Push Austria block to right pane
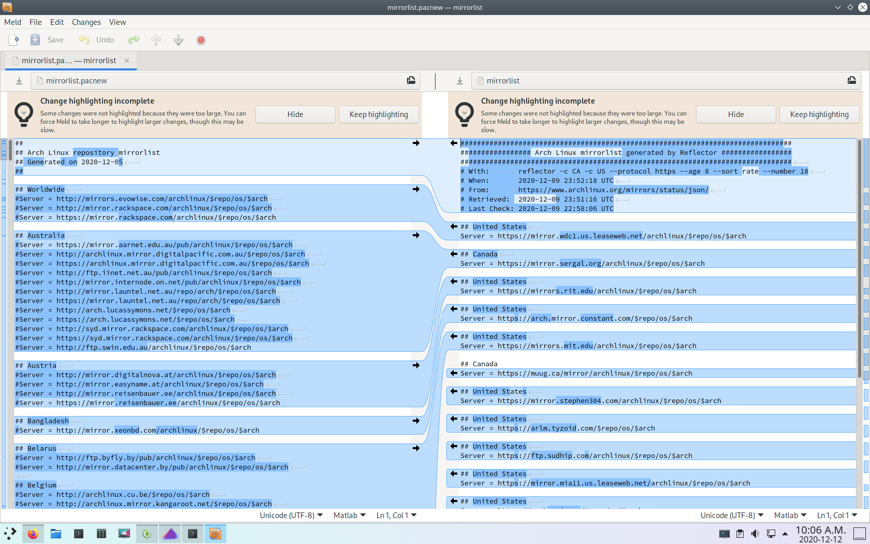Viewport: 870px width, 544px height. point(416,365)
